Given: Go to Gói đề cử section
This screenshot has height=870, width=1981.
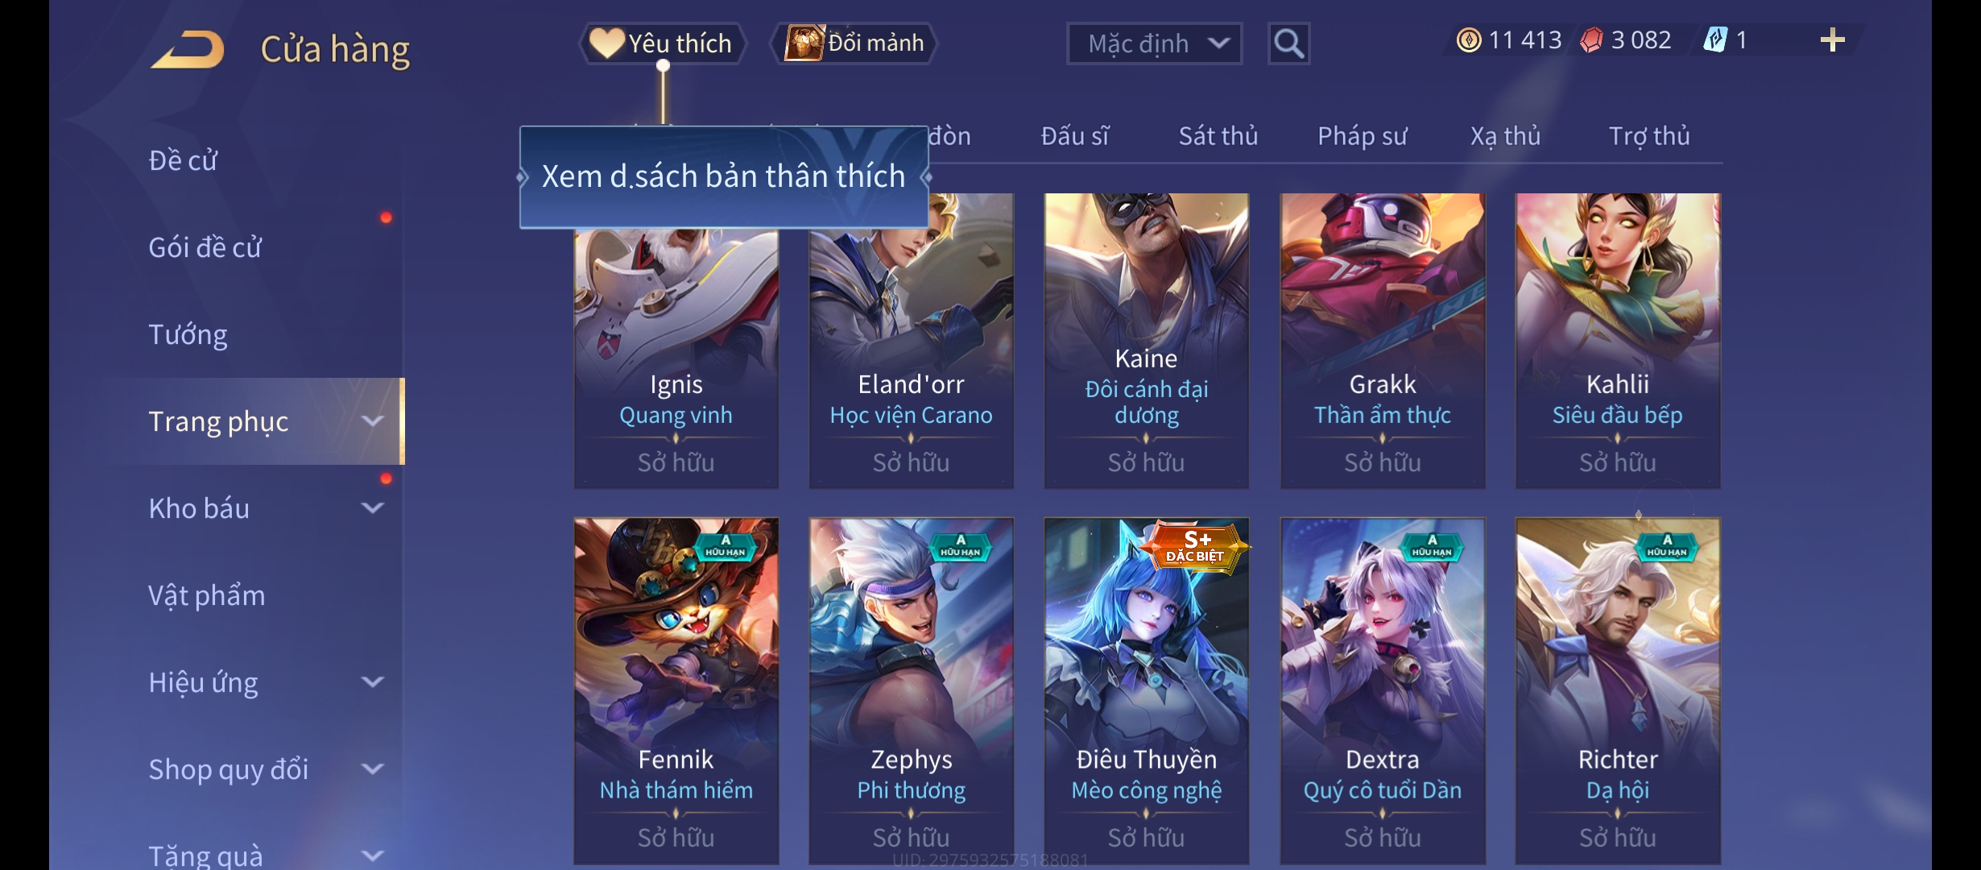Looking at the screenshot, I should (x=205, y=247).
